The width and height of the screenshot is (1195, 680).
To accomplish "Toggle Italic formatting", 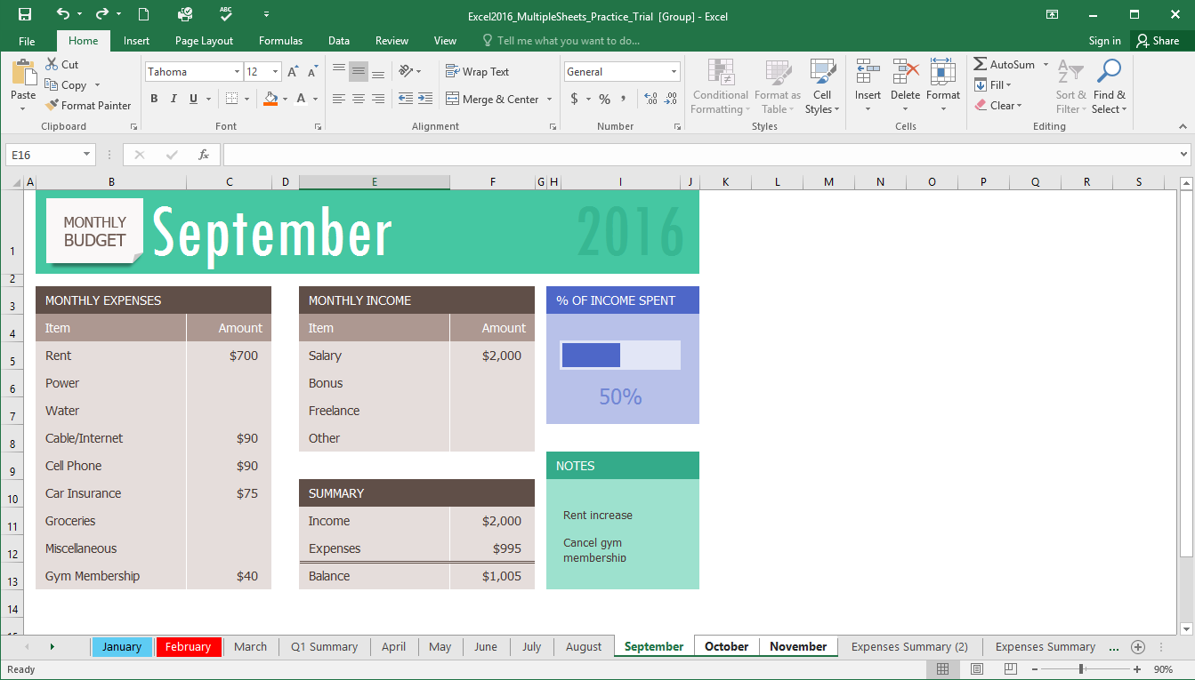I will click(x=174, y=99).
